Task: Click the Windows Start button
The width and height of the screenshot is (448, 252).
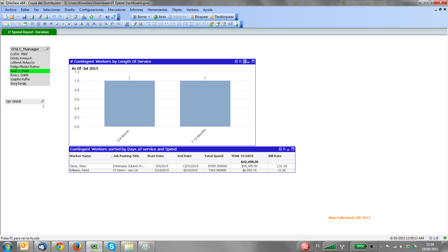Action: [x=8, y=246]
